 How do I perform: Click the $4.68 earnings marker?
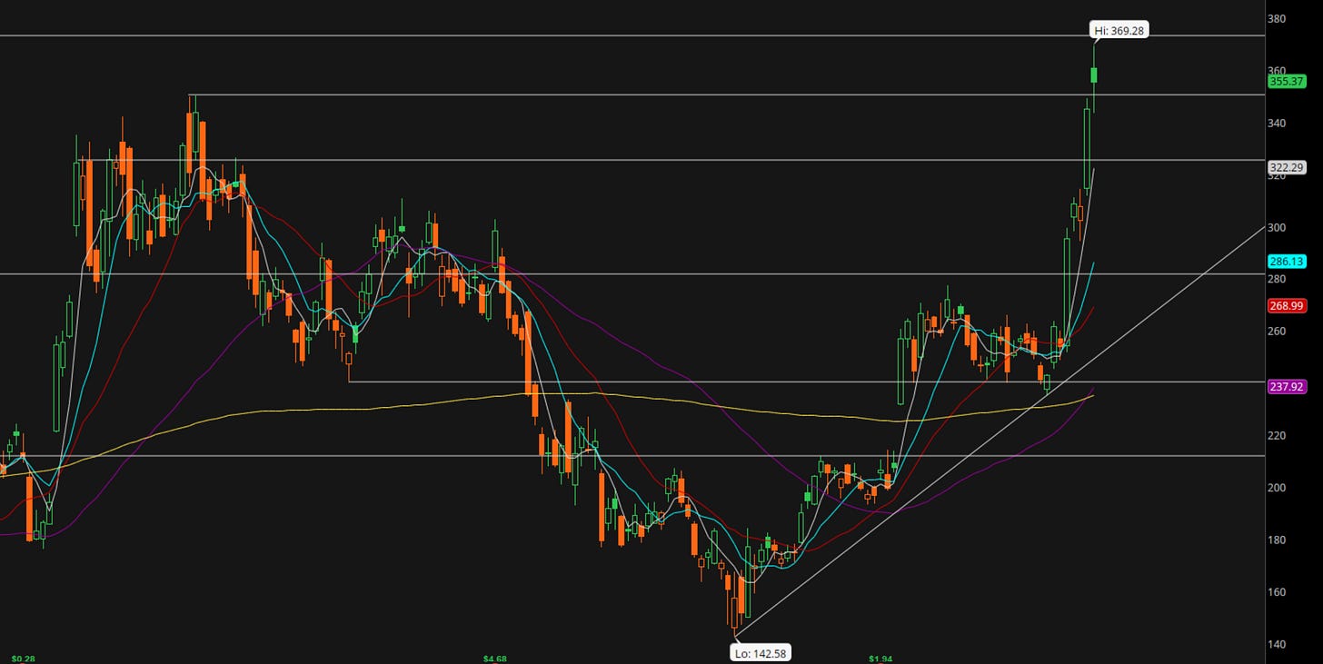496,658
